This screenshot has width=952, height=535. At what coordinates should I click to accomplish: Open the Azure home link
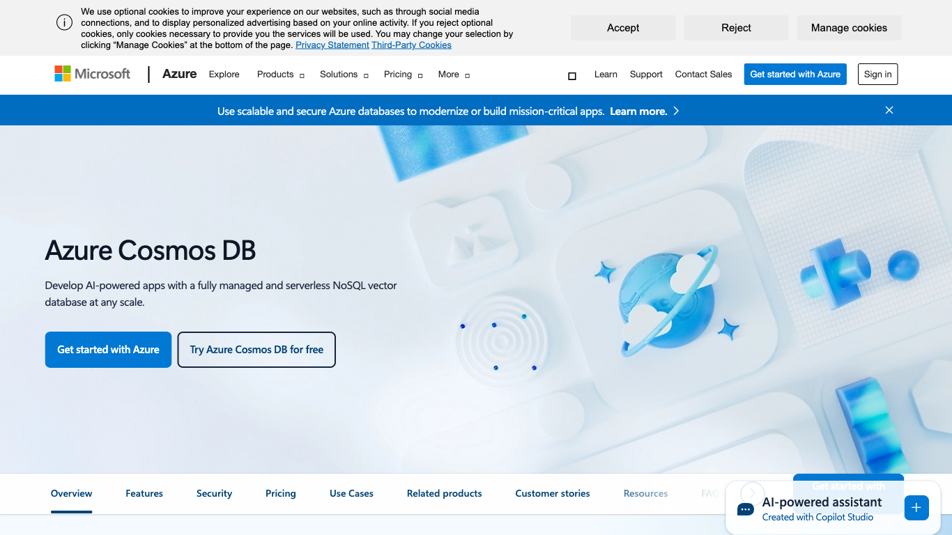pyautogui.click(x=179, y=74)
